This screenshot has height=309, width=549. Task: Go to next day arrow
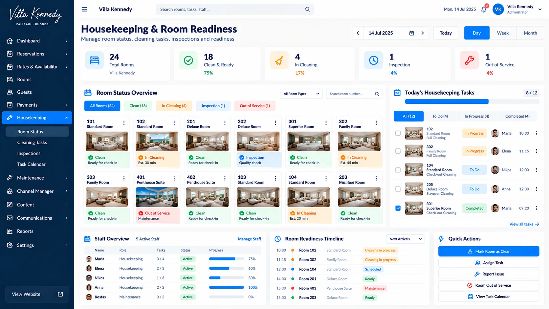(x=423, y=33)
